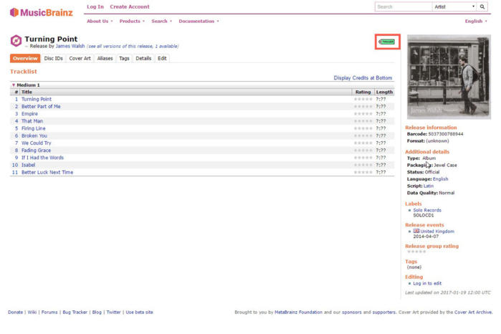Open the track Fading Grace
Viewport: 501px width, 334px height.
36,151
